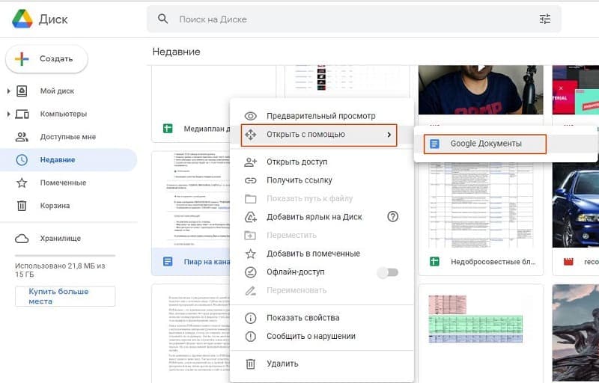Click the search magnifier icon
Image resolution: width=599 pixels, height=383 pixels.
click(162, 19)
